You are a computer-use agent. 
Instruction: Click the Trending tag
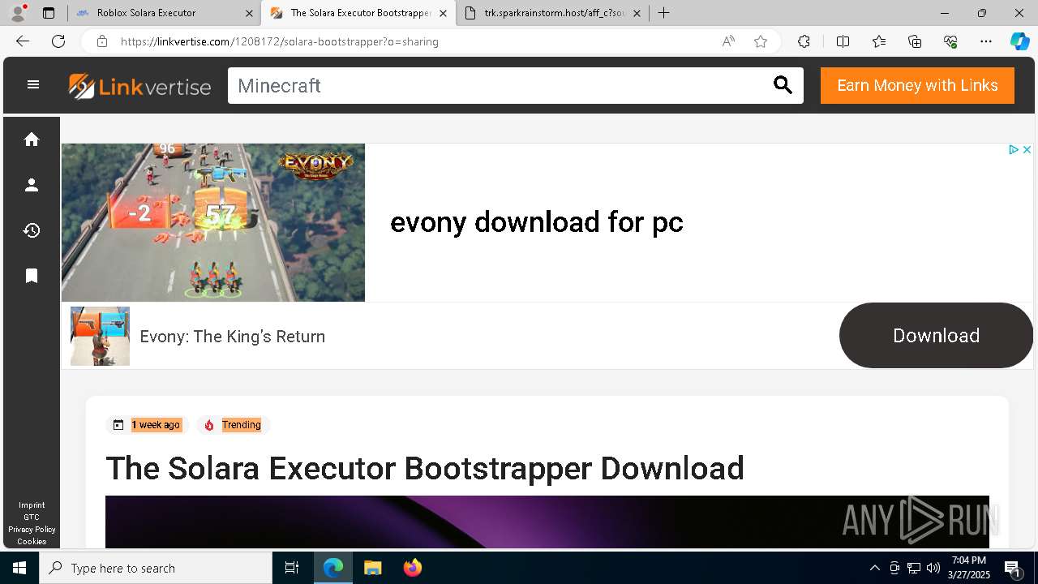click(234, 425)
